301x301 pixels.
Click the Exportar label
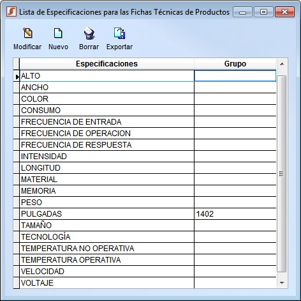(119, 47)
